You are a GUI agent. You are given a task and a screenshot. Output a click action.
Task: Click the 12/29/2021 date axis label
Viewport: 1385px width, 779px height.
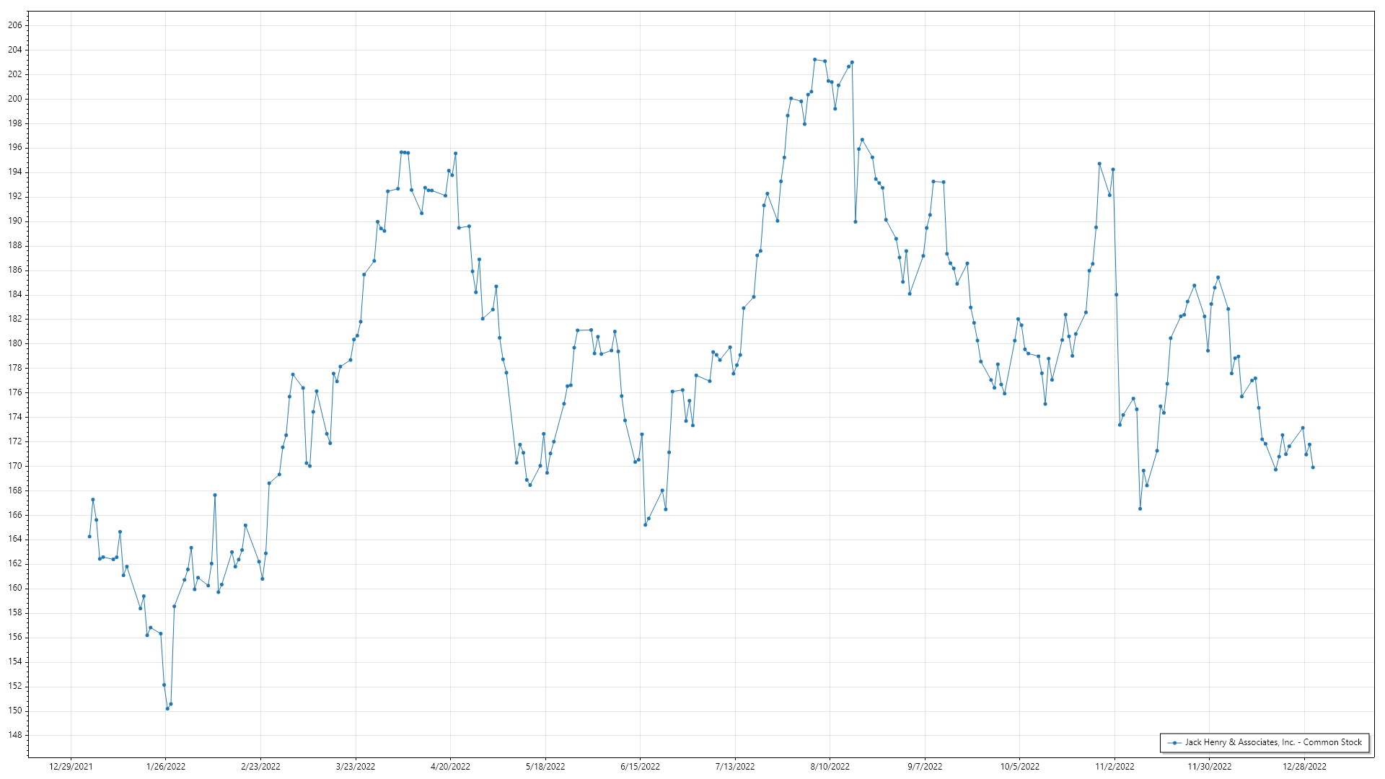pyautogui.click(x=71, y=766)
